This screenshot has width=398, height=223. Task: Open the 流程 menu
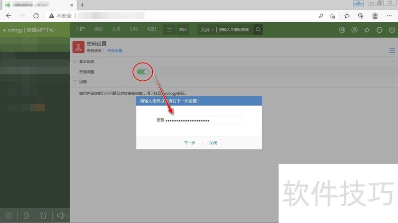click(99, 29)
